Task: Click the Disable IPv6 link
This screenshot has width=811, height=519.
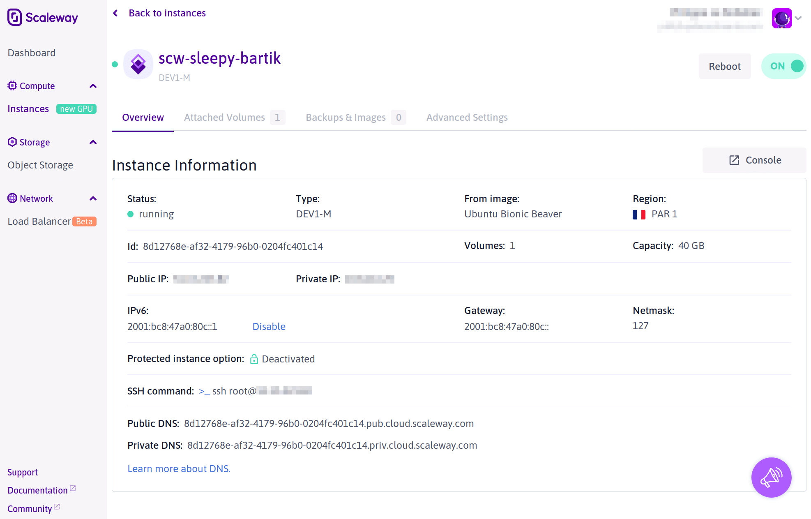Action: coord(269,327)
